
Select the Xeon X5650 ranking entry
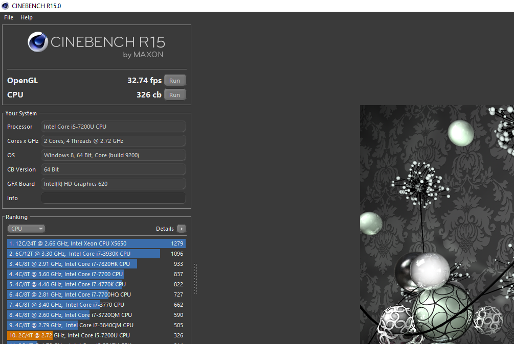point(96,243)
